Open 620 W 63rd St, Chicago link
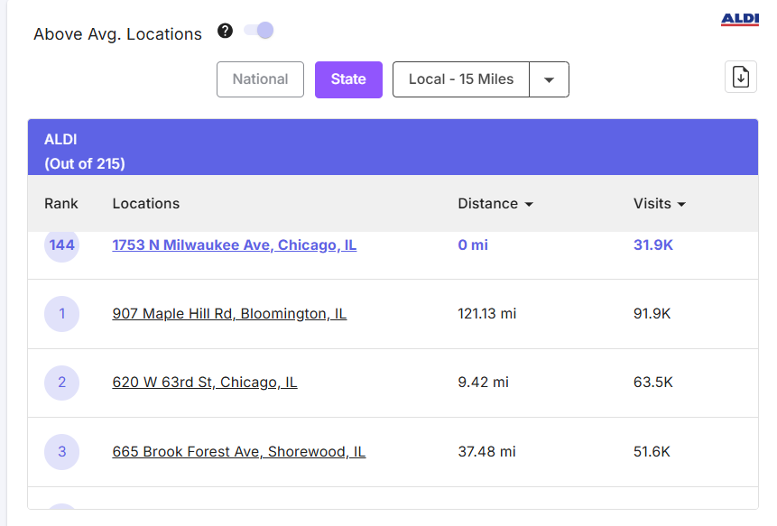Screen dimensions: 777x526 205,383
